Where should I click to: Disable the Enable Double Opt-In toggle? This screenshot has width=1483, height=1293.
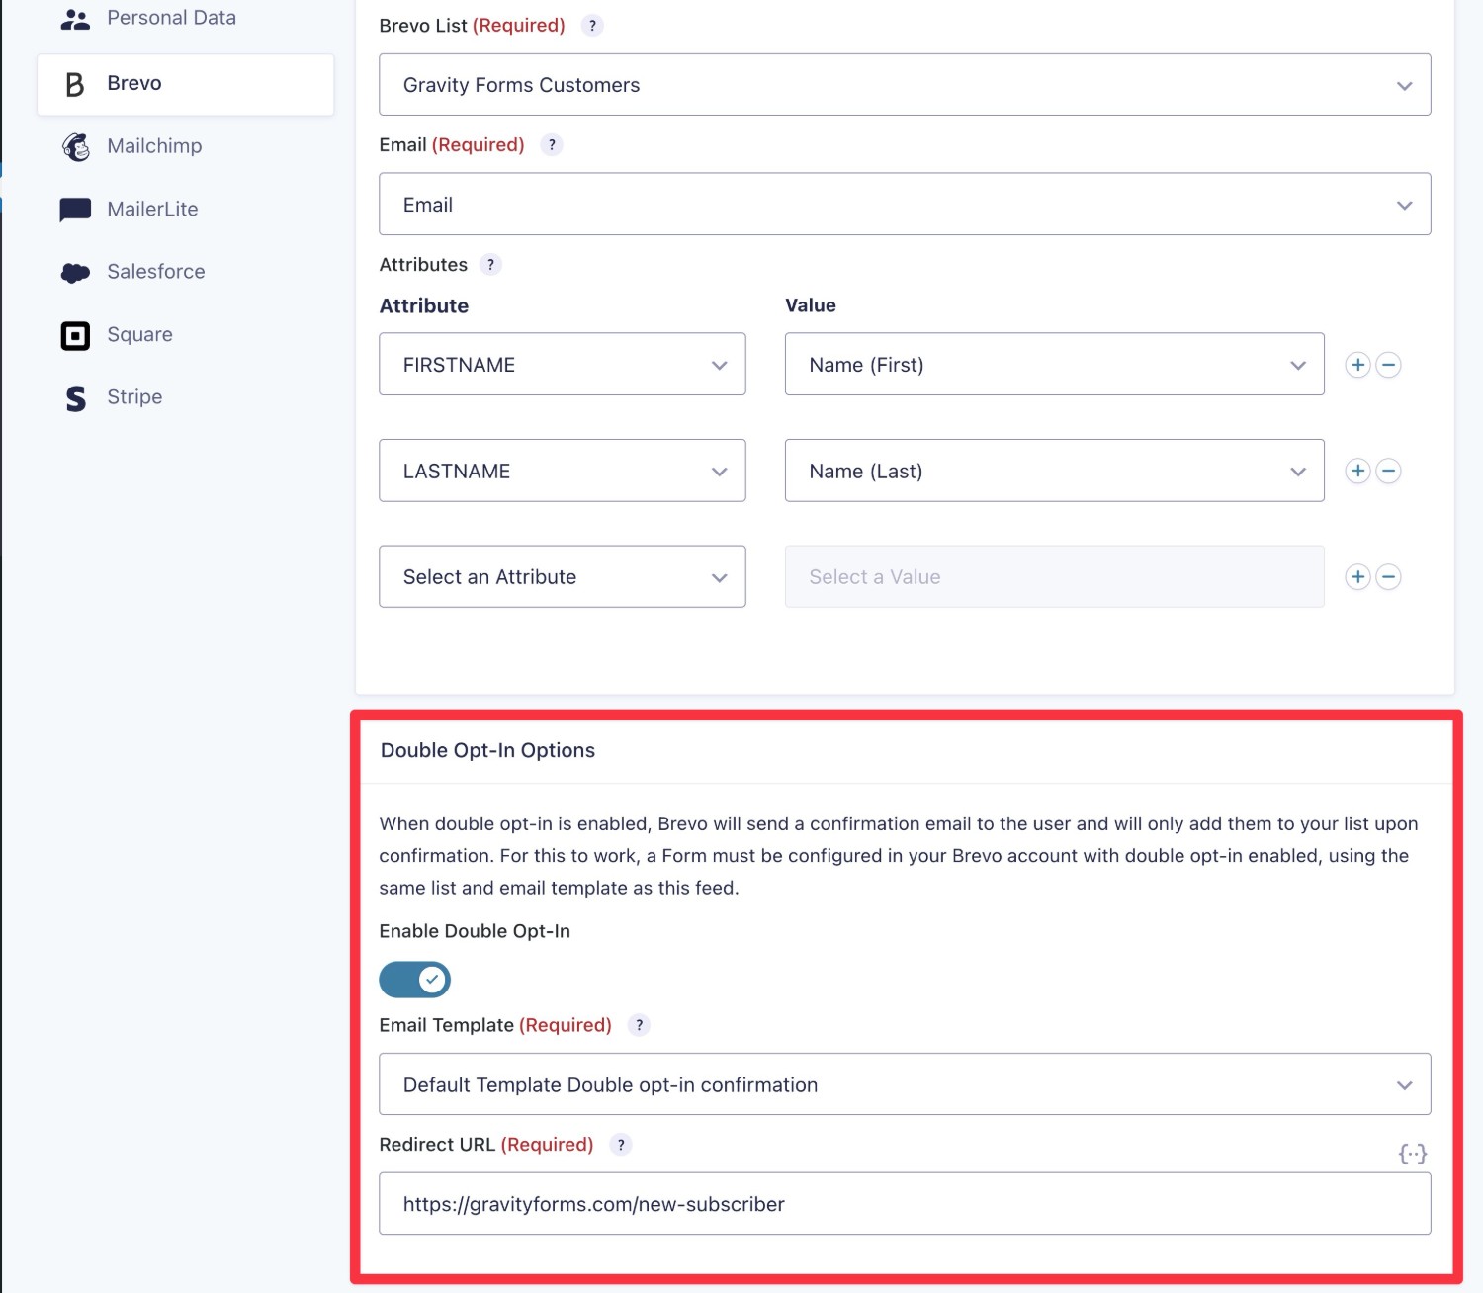(415, 980)
